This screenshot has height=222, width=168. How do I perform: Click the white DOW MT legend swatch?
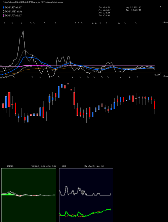3,11
